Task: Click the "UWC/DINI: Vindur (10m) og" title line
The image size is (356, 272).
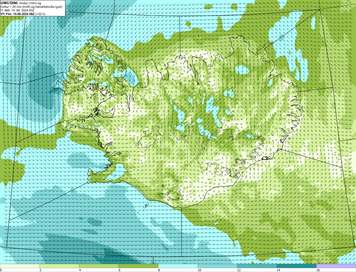Action: pyautogui.click(x=21, y=3)
